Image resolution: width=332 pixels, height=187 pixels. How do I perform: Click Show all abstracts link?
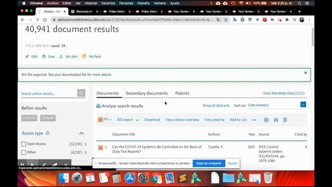click(216, 105)
